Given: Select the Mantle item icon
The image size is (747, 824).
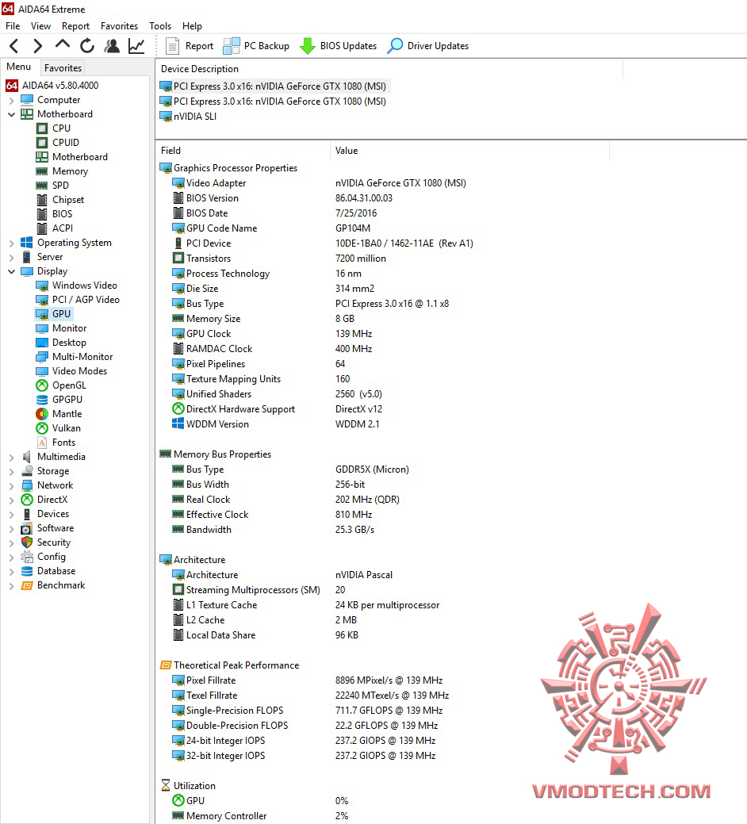Looking at the screenshot, I should tap(42, 414).
